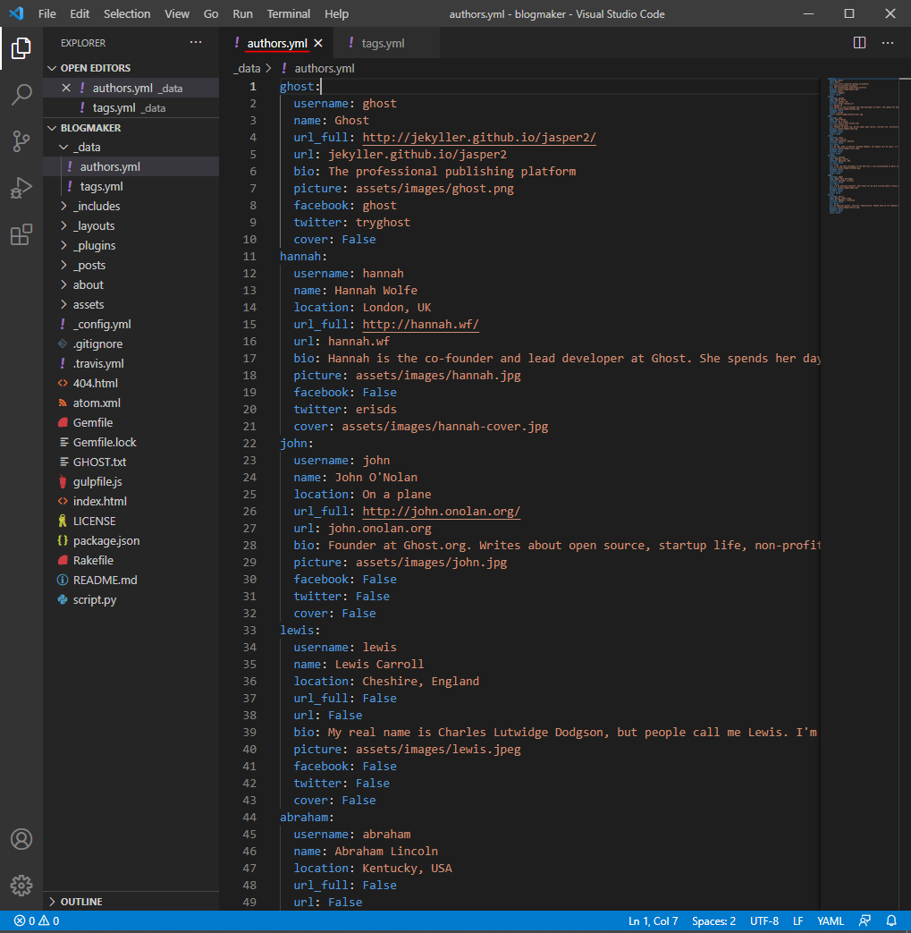Image resolution: width=911 pixels, height=933 pixels.
Task: Open tags.yml from Open Editors list
Action: point(131,107)
